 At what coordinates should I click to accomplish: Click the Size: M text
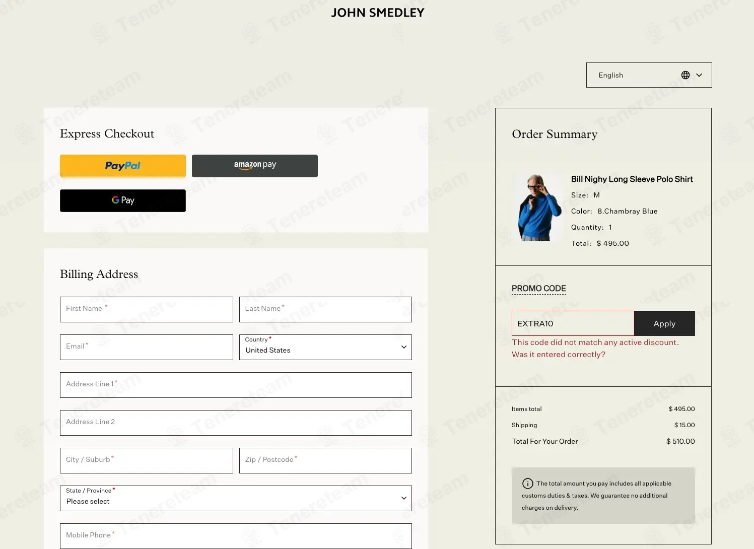(x=585, y=195)
